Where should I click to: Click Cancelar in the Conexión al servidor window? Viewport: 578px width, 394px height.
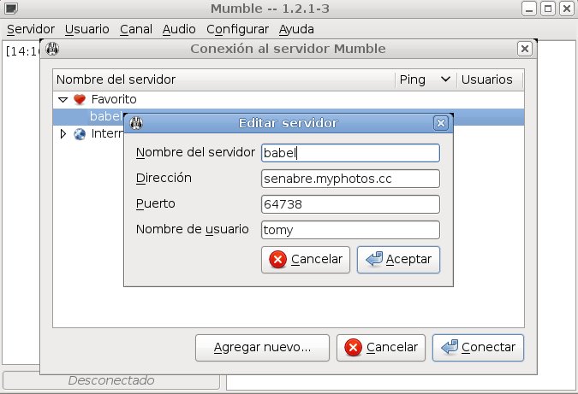(381, 347)
